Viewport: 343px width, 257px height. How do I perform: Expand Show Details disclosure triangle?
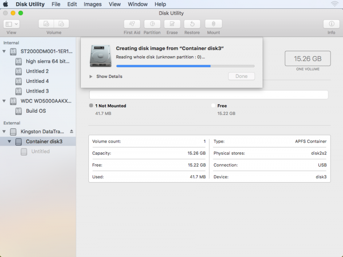[91, 77]
